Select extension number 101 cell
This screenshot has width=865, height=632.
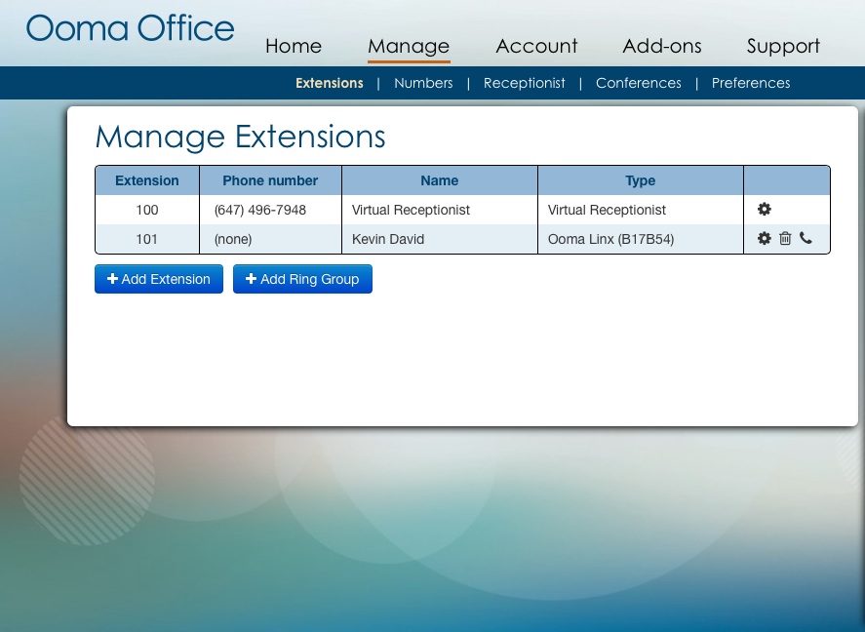click(147, 239)
